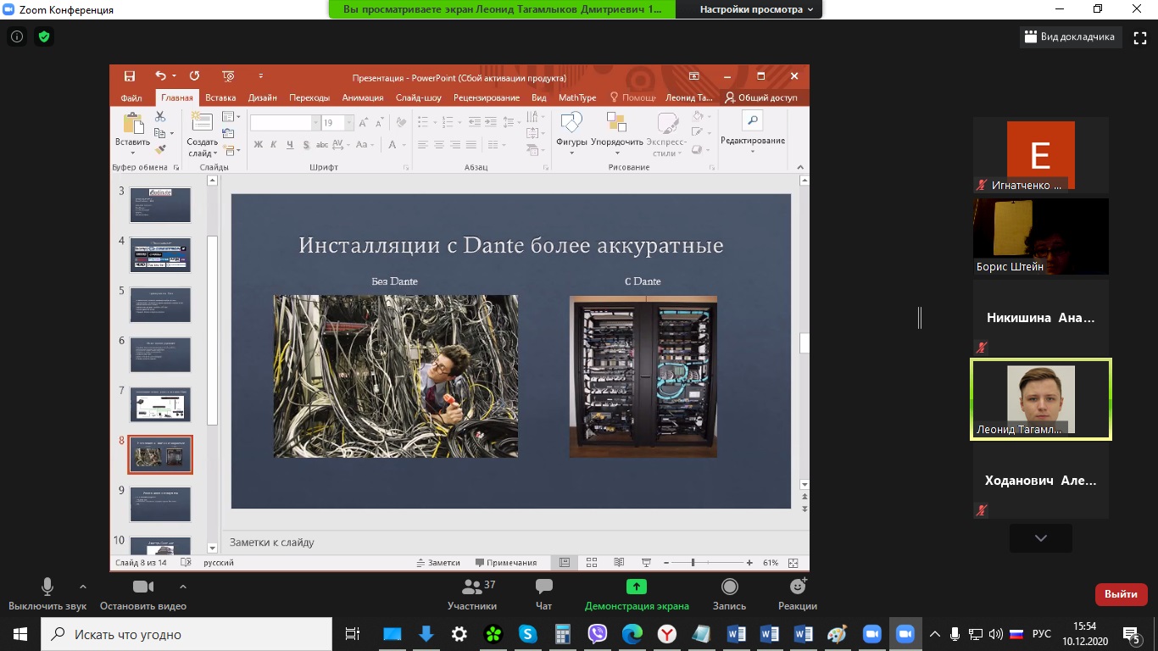Screen dimensions: 1158x651
Task: Collapse the PowerPoint ribbon
Action: point(802,168)
